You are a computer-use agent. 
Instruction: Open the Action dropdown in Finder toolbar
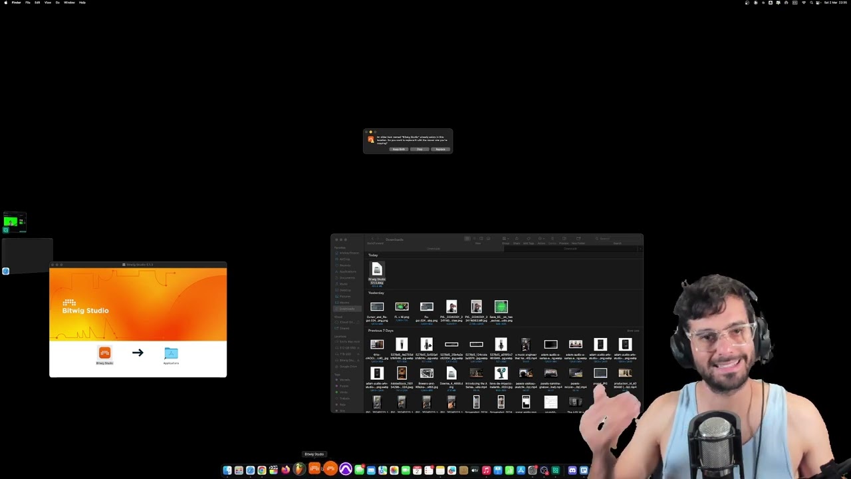[x=541, y=238]
